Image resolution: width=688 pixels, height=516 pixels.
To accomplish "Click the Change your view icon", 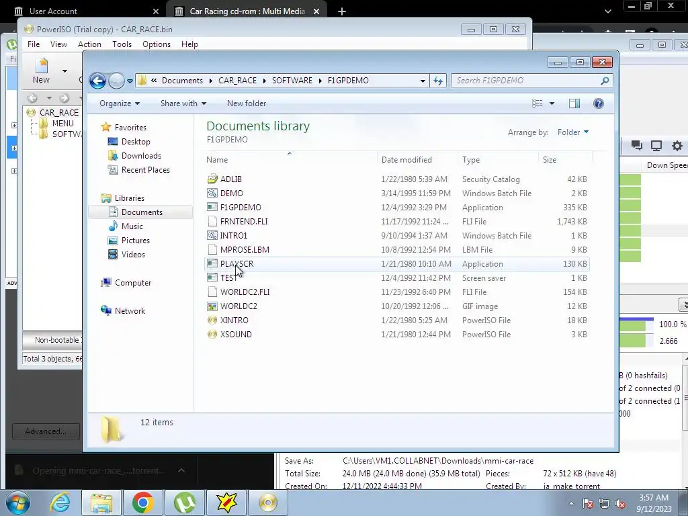I will click(537, 103).
